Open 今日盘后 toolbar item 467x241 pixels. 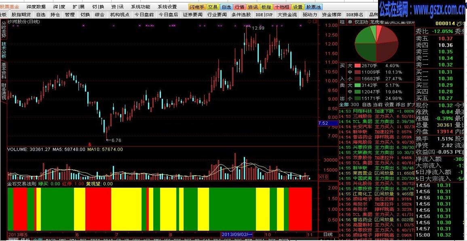pos(168,14)
